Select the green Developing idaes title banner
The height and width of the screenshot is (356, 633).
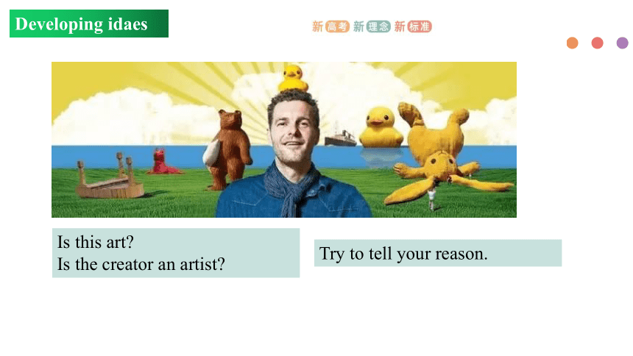click(89, 24)
